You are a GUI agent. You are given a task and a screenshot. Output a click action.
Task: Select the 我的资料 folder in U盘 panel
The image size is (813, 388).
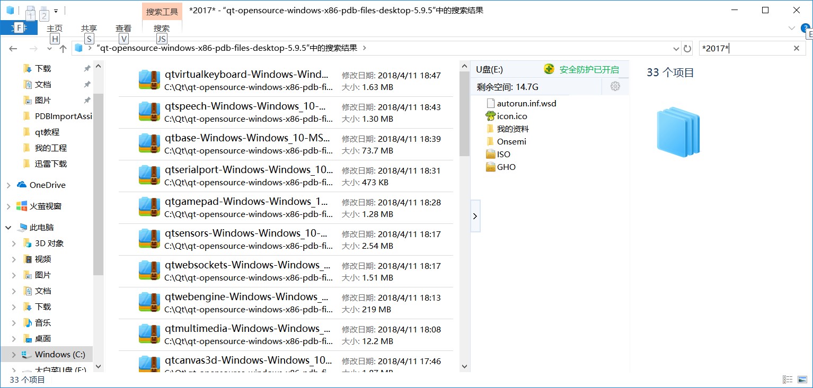(x=513, y=129)
